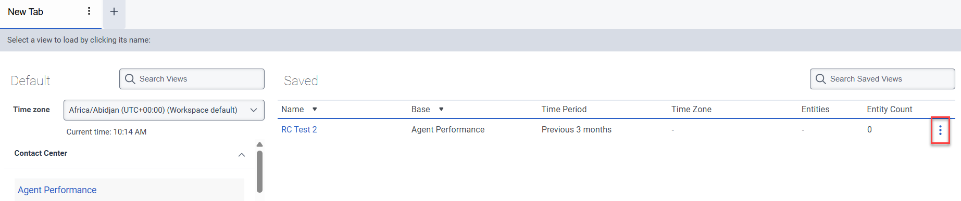Image resolution: width=961 pixels, height=201 pixels.
Task: Focus the Search Saved Views field
Action: click(882, 79)
